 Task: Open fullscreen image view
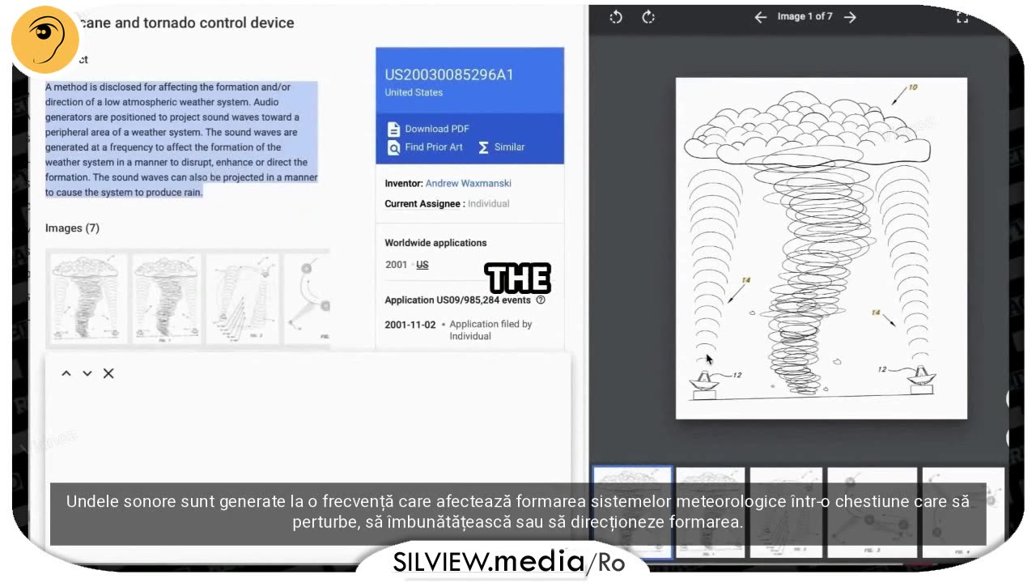[962, 17]
